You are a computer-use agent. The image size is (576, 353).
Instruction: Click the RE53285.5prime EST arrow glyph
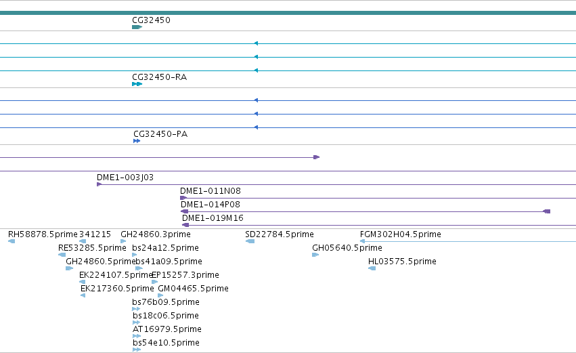click(x=62, y=255)
